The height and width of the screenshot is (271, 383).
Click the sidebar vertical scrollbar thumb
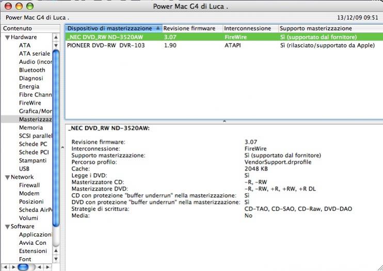click(x=56, y=138)
